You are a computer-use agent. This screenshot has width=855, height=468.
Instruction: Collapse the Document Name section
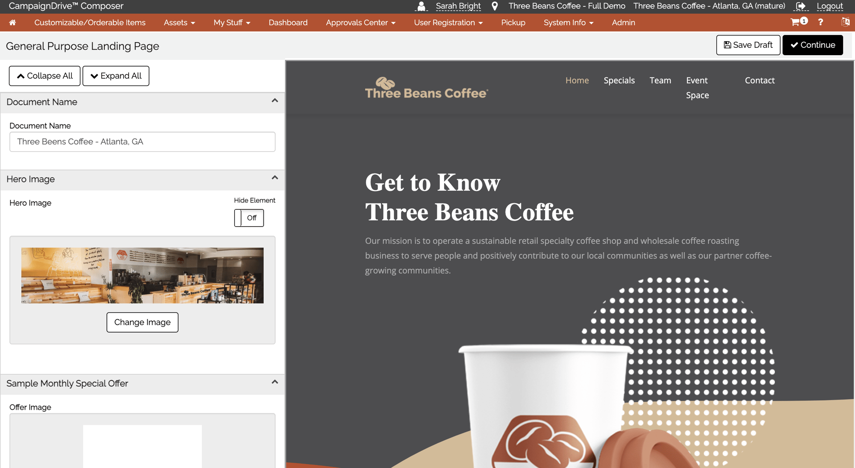pyautogui.click(x=275, y=101)
